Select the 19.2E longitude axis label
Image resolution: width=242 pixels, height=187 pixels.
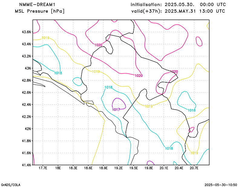[x=118, y=168]
